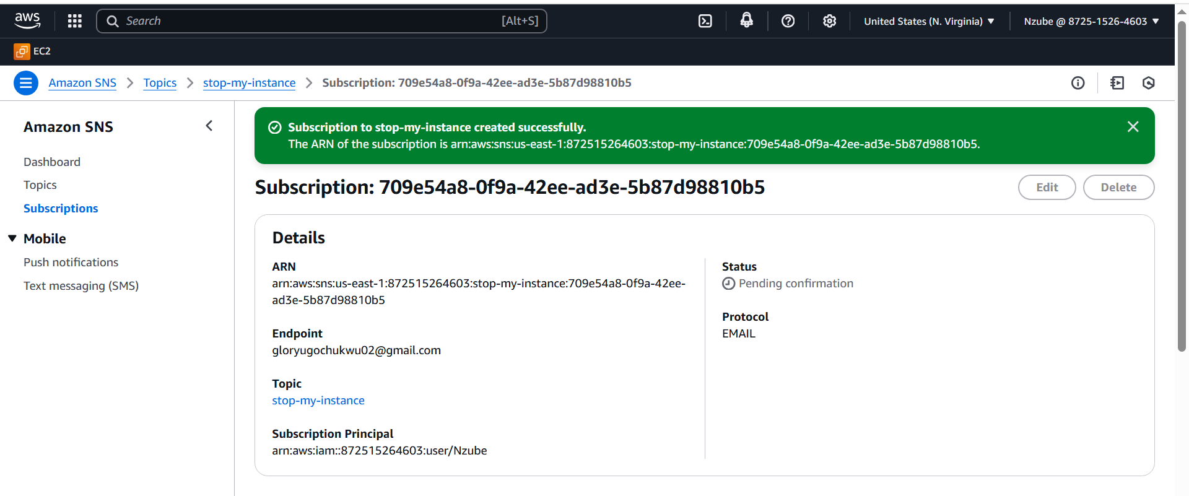The width and height of the screenshot is (1189, 496).
Task: Open the region selector dropdown
Action: click(929, 21)
